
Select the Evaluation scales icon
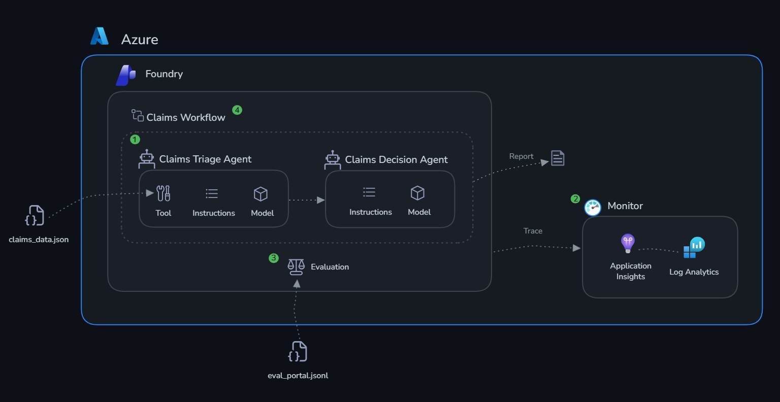(296, 266)
